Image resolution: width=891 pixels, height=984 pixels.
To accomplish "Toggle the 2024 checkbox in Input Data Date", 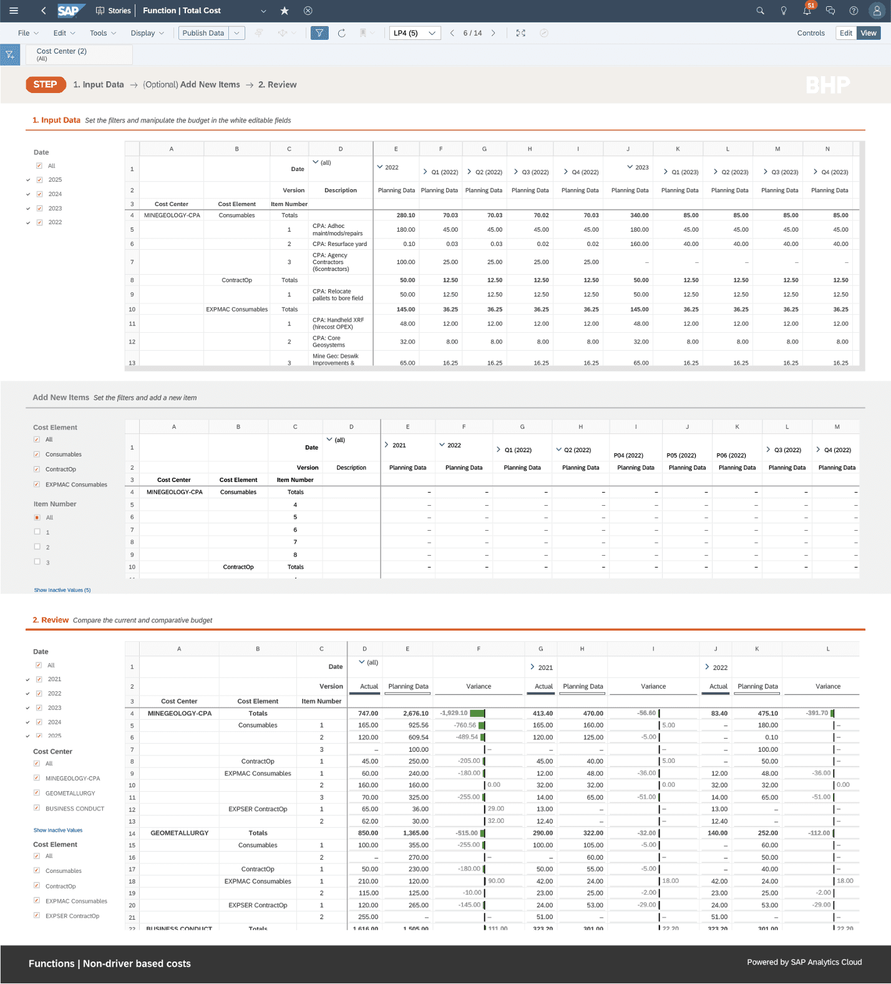I will click(x=39, y=194).
